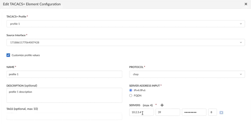251x127 pixels.
Task: Click the SERVERS (max 4) label
Action: coord(141,105)
